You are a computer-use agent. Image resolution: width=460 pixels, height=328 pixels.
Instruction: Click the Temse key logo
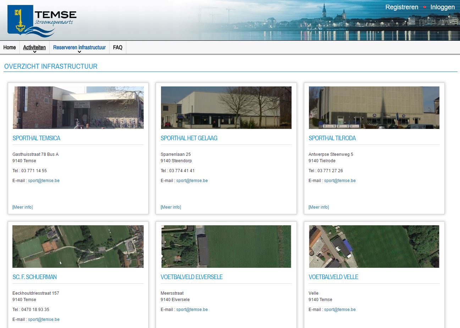tap(21, 21)
